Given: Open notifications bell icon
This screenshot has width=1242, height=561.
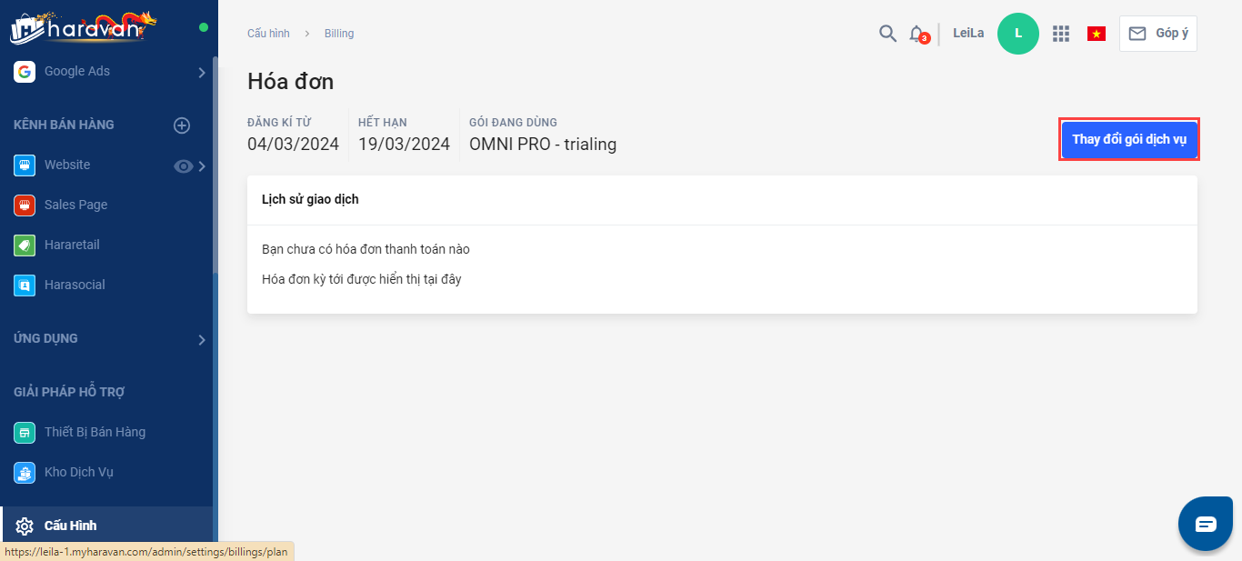Looking at the screenshot, I should pyautogui.click(x=916, y=34).
